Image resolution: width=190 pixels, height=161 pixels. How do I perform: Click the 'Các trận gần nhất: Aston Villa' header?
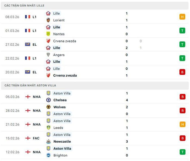[30, 85]
